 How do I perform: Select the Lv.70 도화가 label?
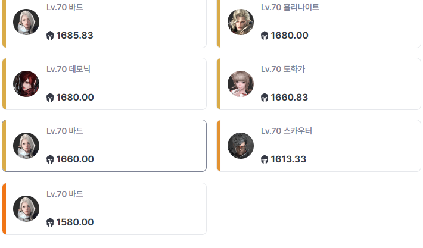click(x=283, y=69)
